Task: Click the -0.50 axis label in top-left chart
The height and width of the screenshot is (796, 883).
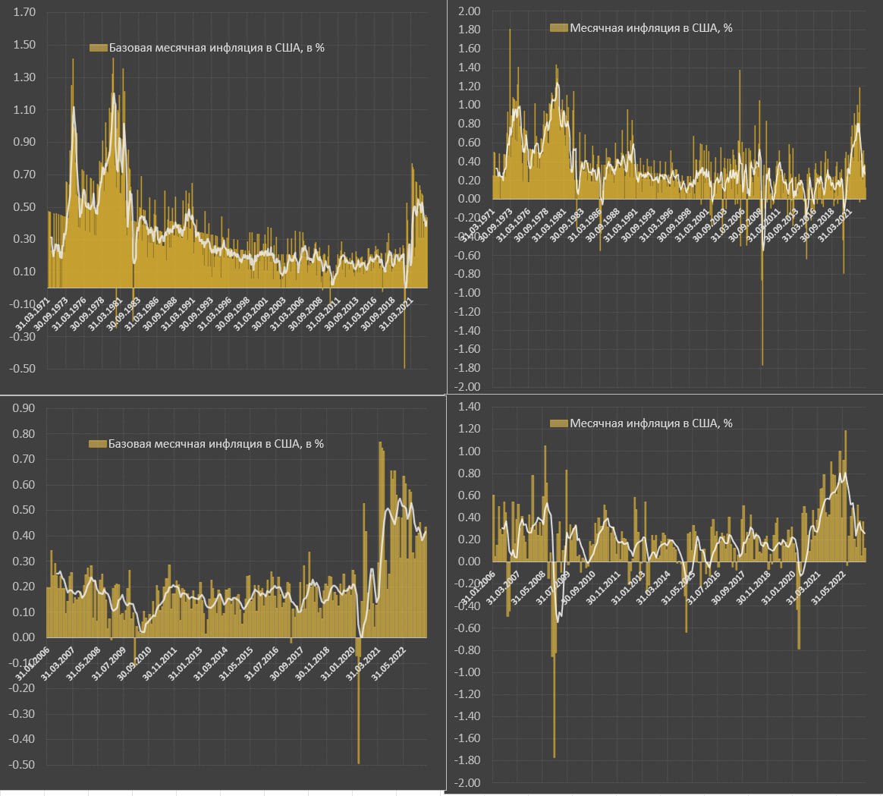Action: (22, 369)
